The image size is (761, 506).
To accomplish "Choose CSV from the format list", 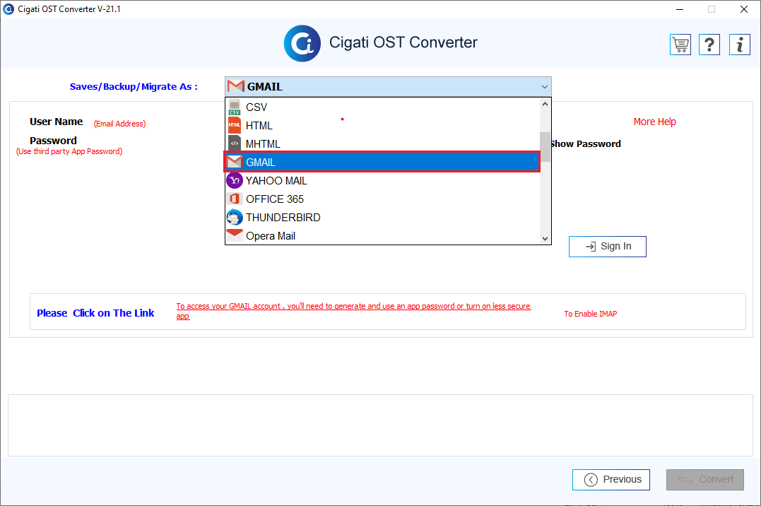I will click(x=382, y=107).
